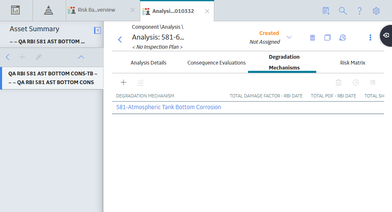
Task: Go back in the Asset Summary pane
Action: pyautogui.click(x=8, y=57)
